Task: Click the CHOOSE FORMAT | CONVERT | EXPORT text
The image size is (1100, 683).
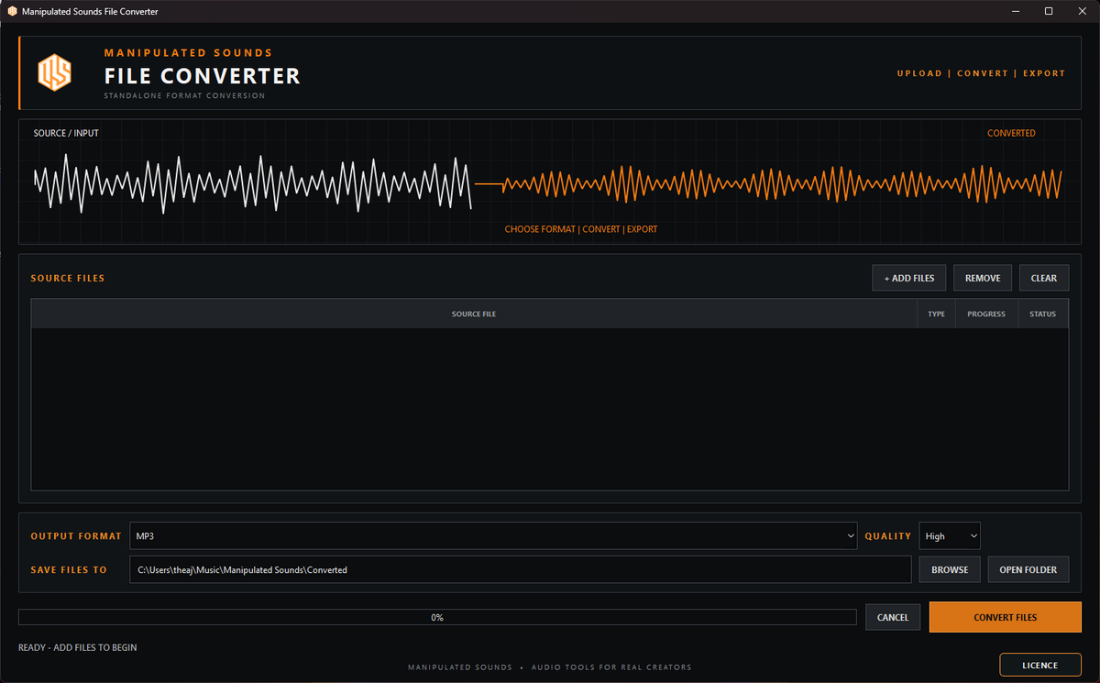Action: click(581, 229)
